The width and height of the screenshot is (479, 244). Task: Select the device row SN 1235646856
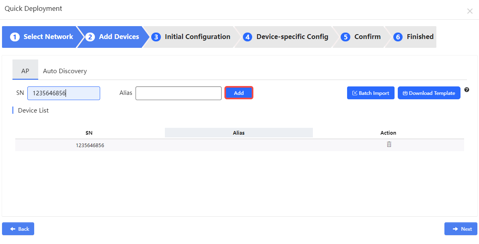pyautogui.click(x=90, y=145)
